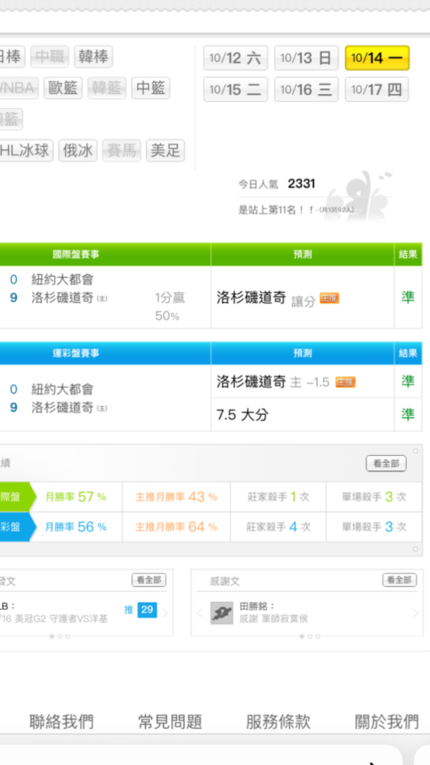Switch to 韓棒 league filter

(93, 57)
